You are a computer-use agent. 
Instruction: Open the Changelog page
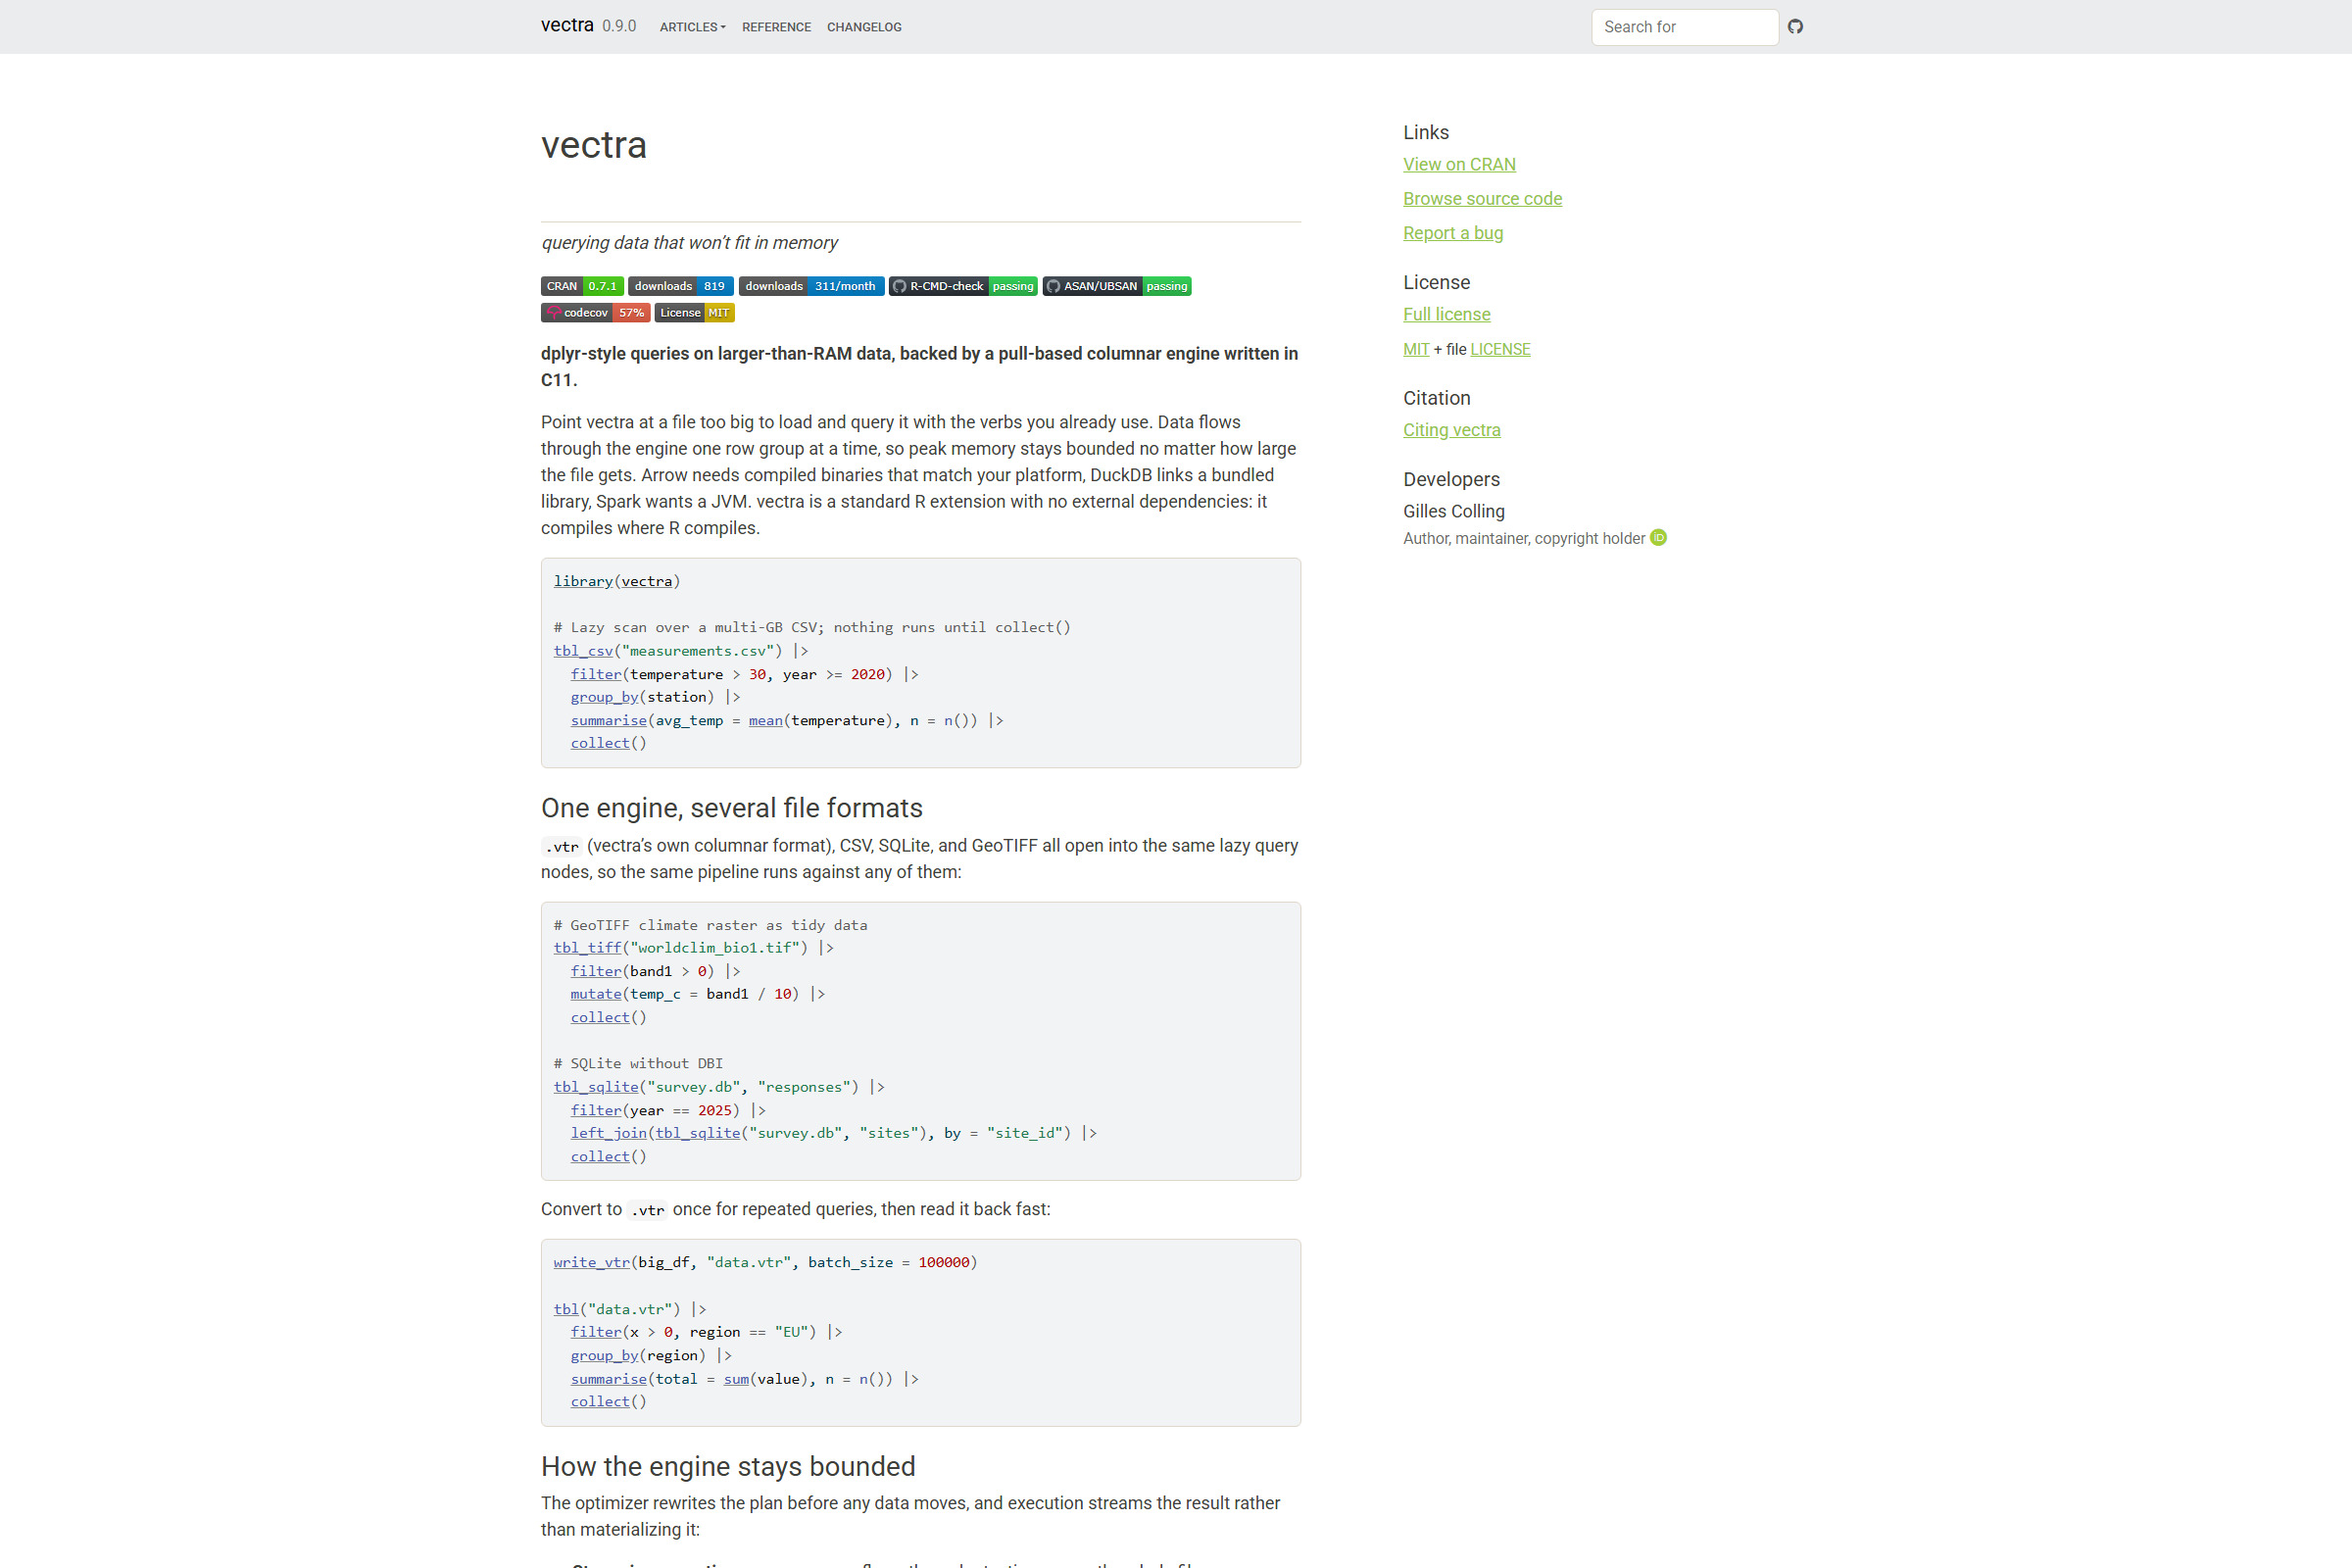pyautogui.click(x=864, y=27)
